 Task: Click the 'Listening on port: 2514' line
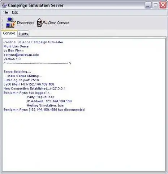tap(21, 80)
